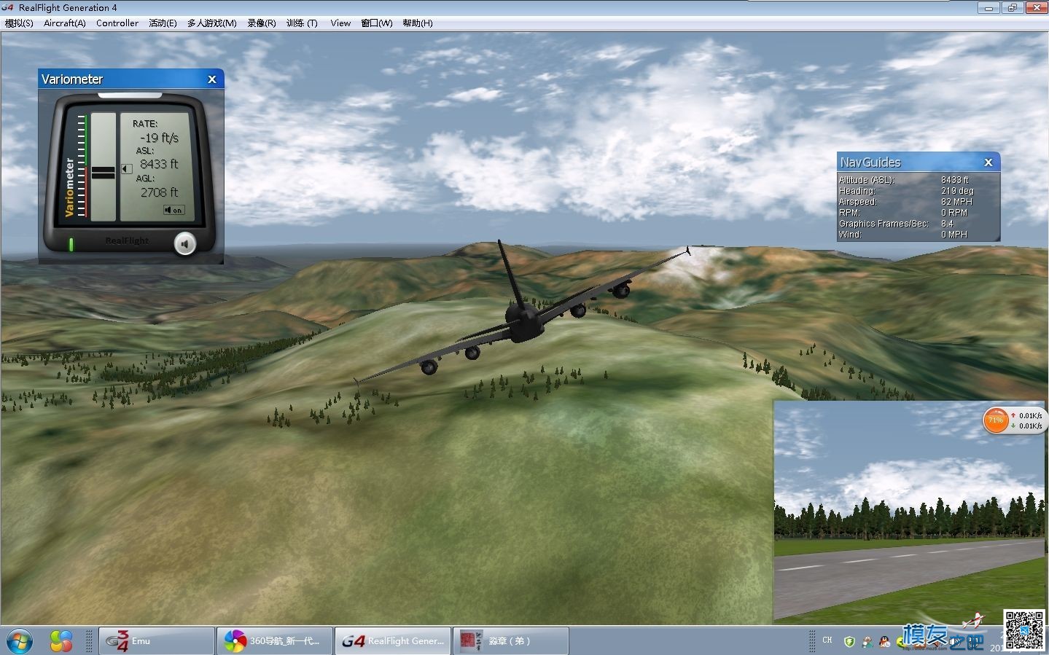Open the Aircraft(A) menu
Viewport: 1049px width, 655px height.
coord(64,23)
